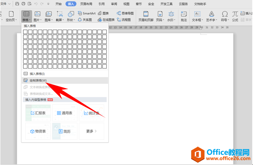The height and width of the screenshot is (165, 253).
Task: Open the 思维导图 mind map tool
Action: coord(125,13)
